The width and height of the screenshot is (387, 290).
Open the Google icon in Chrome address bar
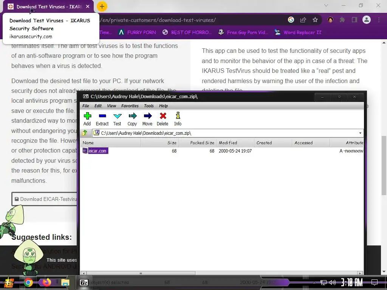coord(291,20)
